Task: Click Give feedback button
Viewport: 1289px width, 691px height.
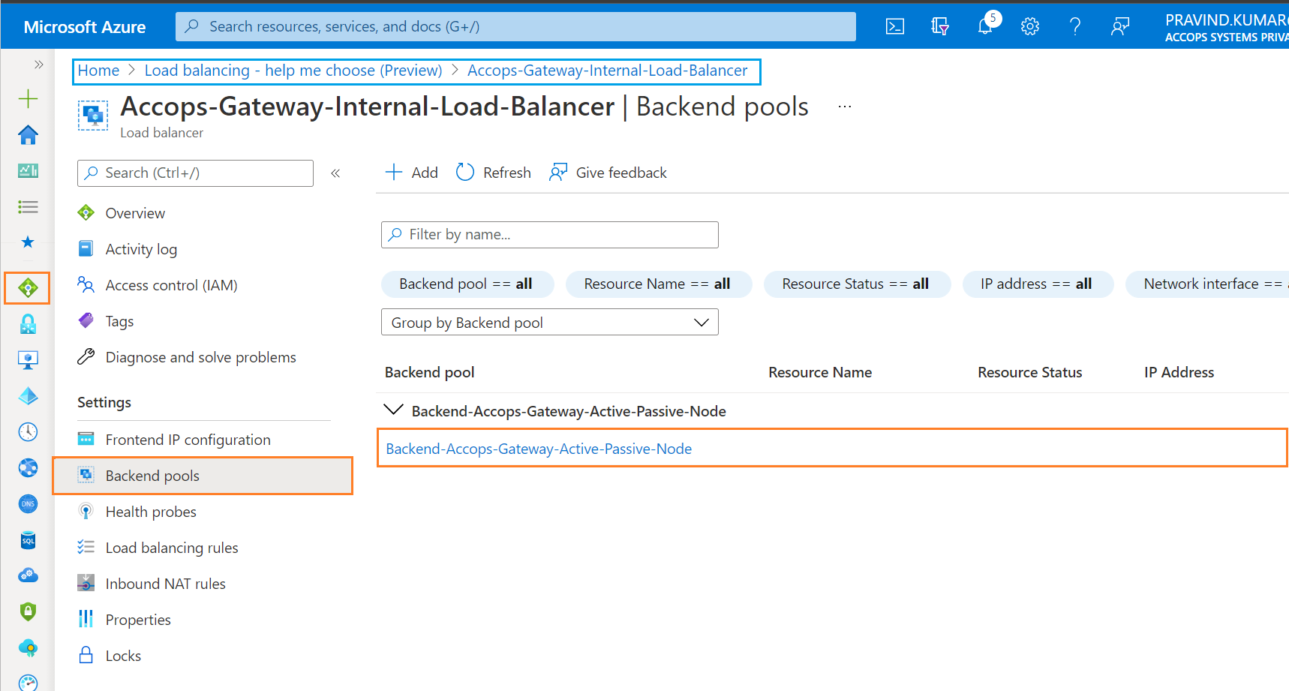Action: tap(608, 173)
